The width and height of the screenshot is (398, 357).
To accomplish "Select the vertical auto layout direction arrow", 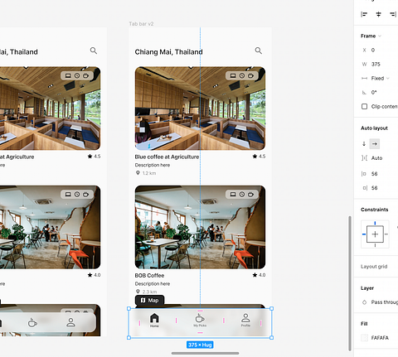I will click(364, 144).
